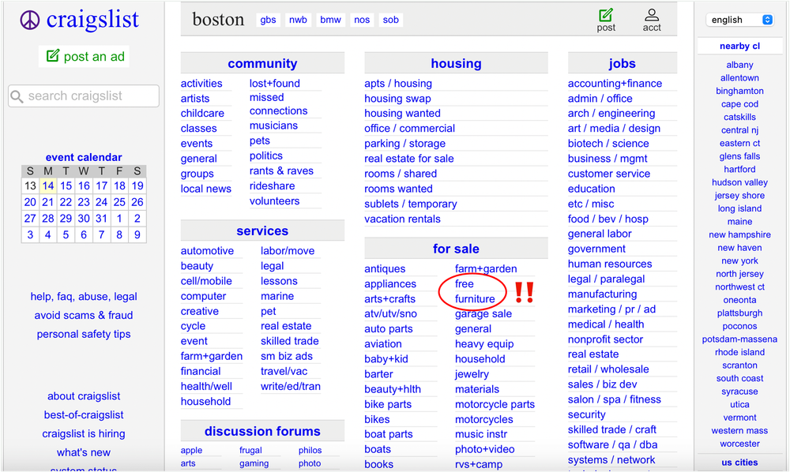
Task: Open the lost+found community link
Action: point(275,84)
